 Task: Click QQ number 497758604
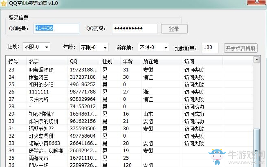coord(83,136)
